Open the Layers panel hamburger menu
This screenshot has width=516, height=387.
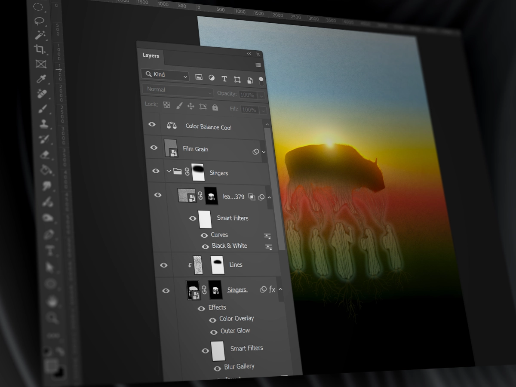coord(258,65)
